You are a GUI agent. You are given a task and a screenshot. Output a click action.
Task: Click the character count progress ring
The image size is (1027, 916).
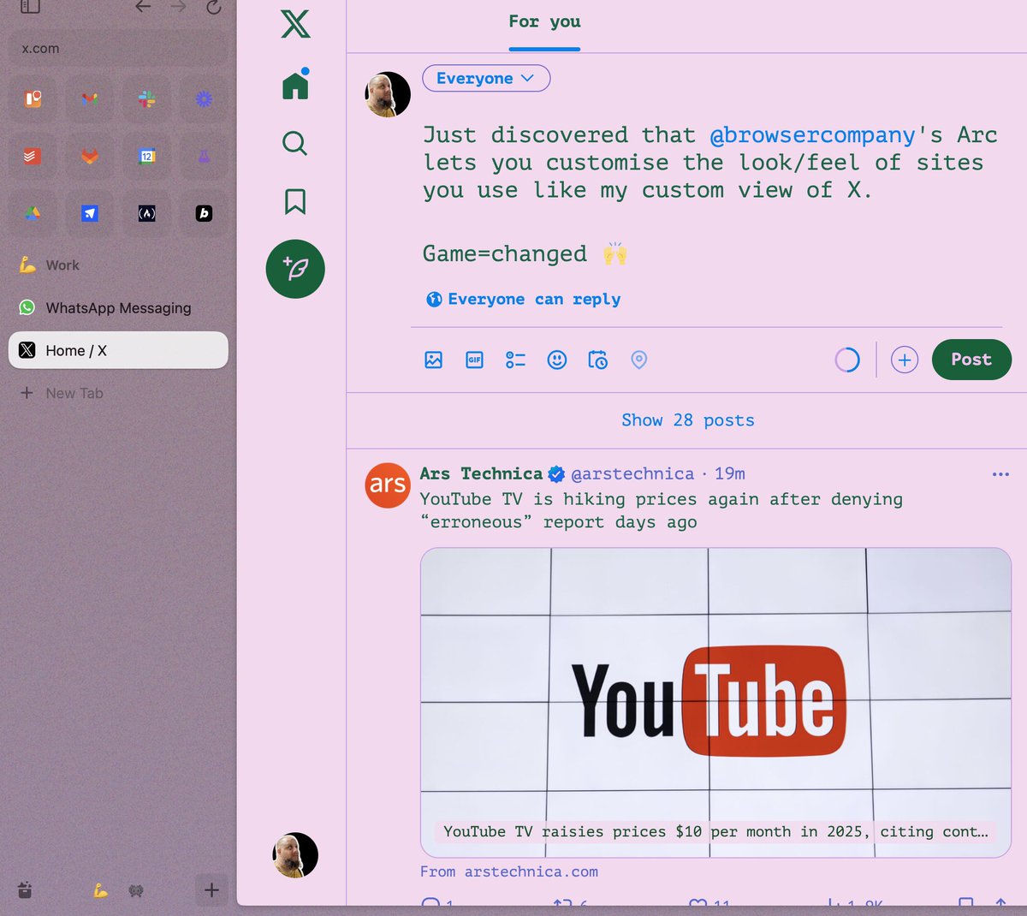coord(847,360)
